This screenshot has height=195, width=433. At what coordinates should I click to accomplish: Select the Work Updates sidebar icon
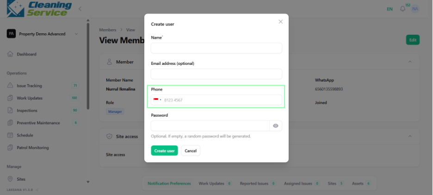10,98
